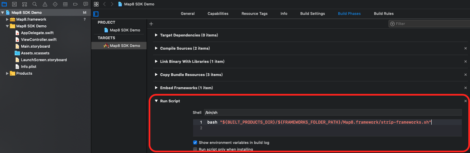Expand Compile Sources section
The width and height of the screenshot is (470, 153).
(156, 48)
